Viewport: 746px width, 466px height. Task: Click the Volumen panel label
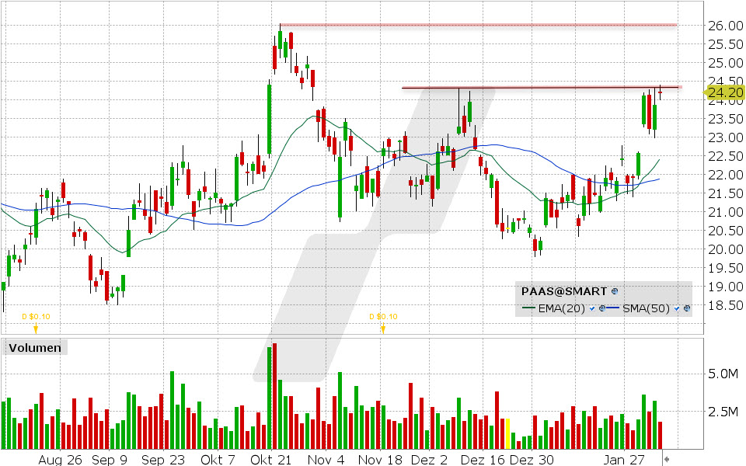[x=35, y=348]
